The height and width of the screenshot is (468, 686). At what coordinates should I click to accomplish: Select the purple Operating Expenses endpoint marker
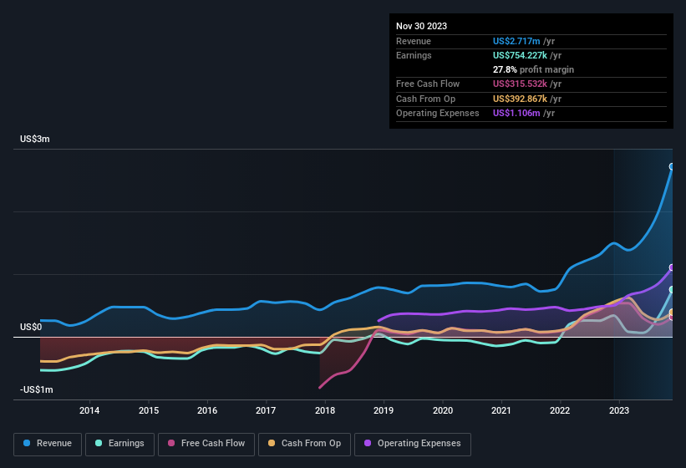tap(672, 267)
